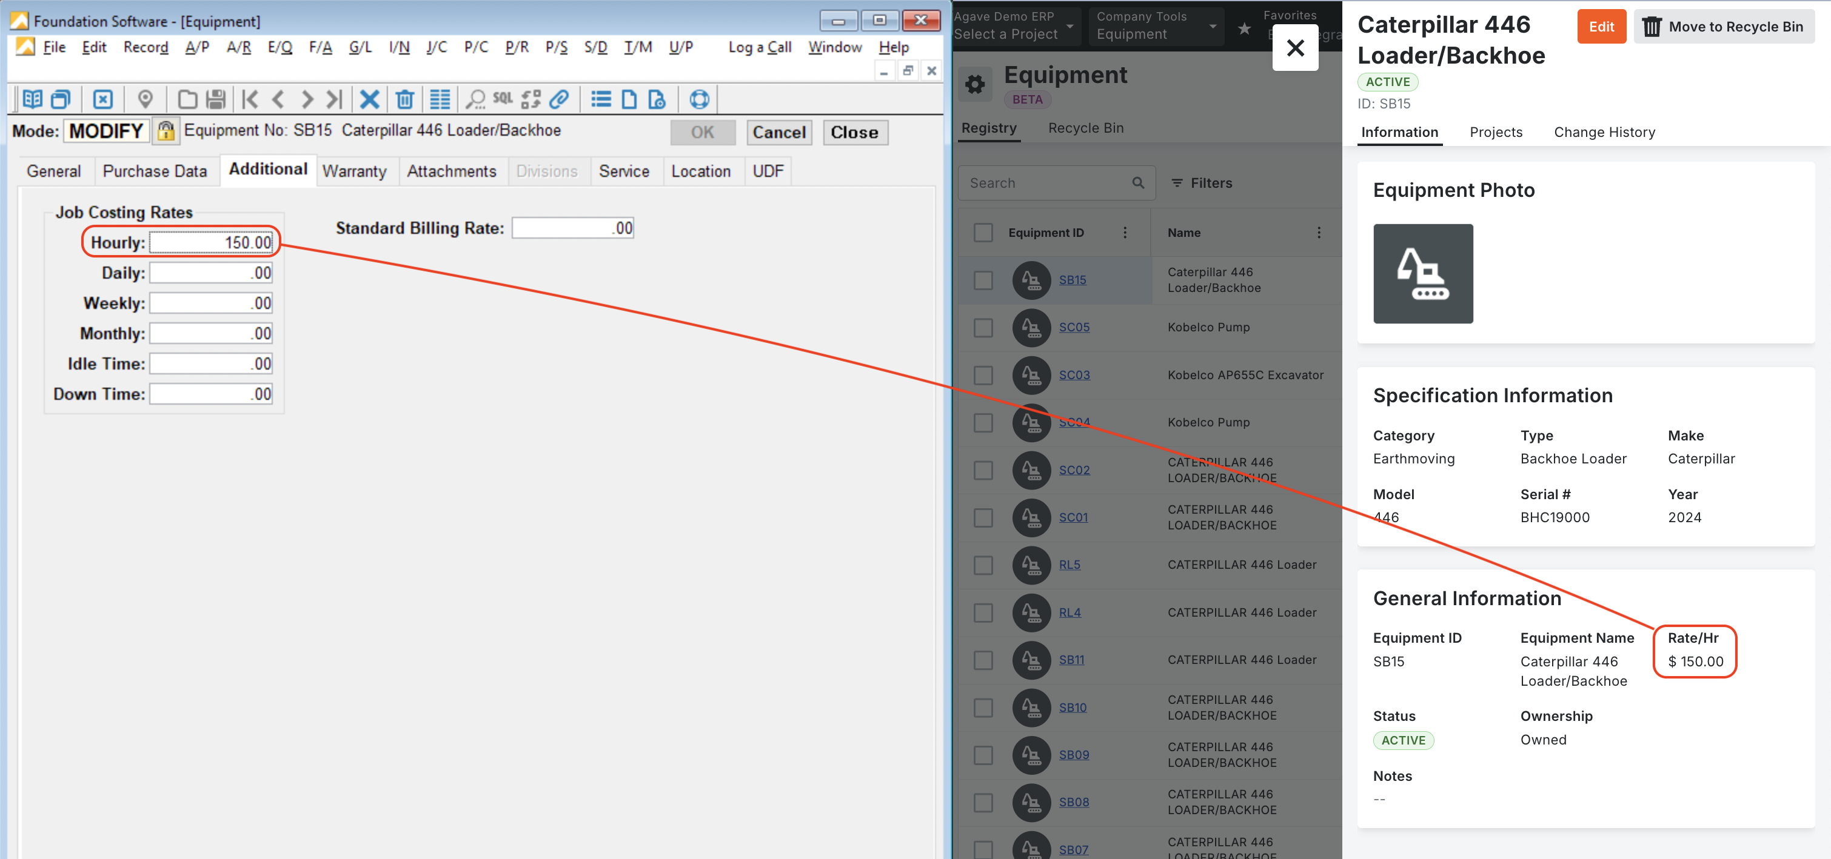Image resolution: width=1831 pixels, height=859 pixels.
Task: Click the Cancel button in Equipment window
Action: coord(779,132)
